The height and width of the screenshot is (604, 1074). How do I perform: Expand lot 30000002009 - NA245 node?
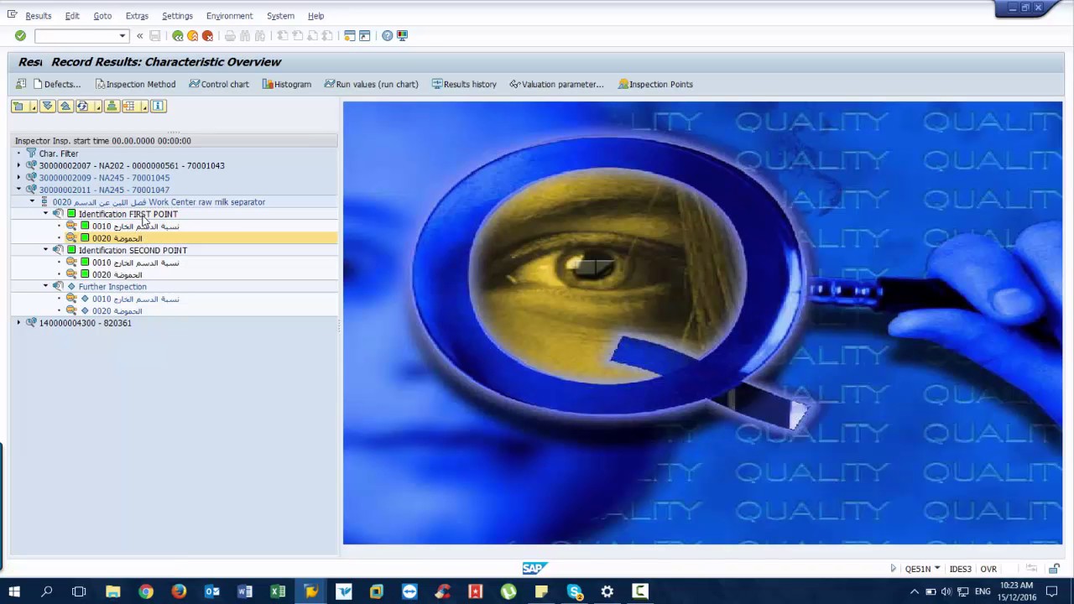pyautogui.click(x=18, y=178)
